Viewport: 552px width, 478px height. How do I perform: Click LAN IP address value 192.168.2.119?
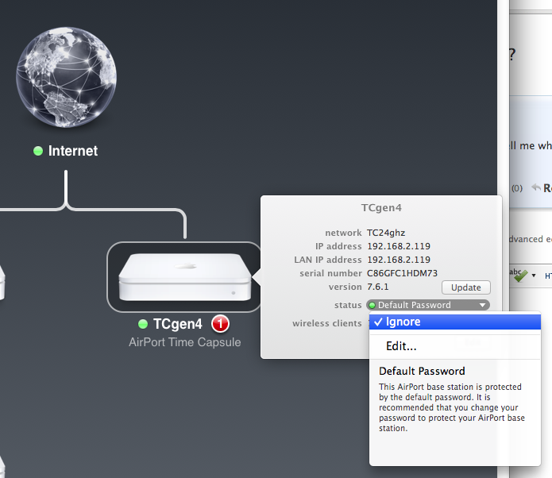point(399,260)
